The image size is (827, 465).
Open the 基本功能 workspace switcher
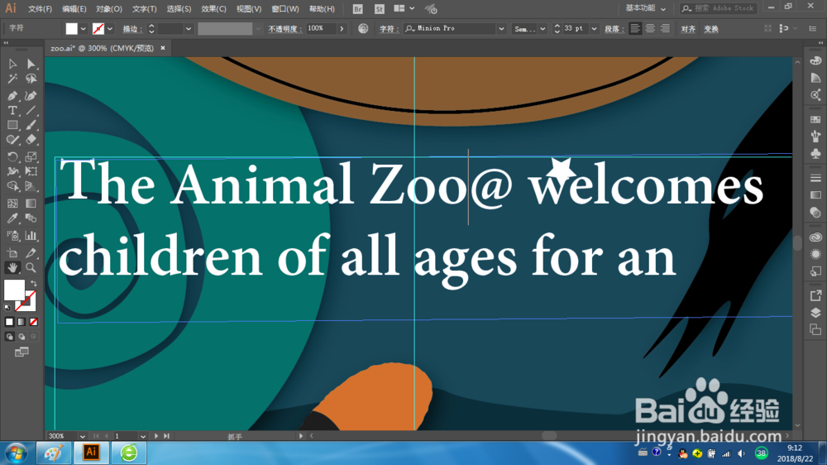coord(645,8)
